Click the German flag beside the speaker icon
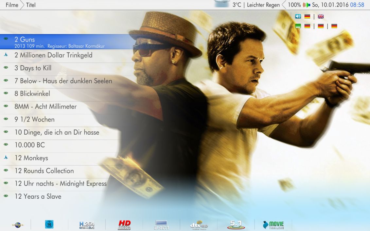 [x=307, y=16]
